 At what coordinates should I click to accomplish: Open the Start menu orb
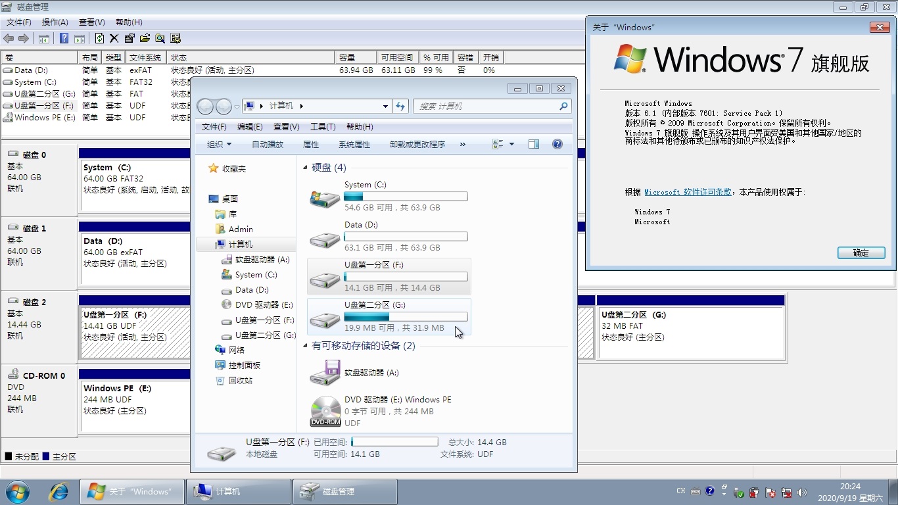pyautogui.click(x=18, y=491)
